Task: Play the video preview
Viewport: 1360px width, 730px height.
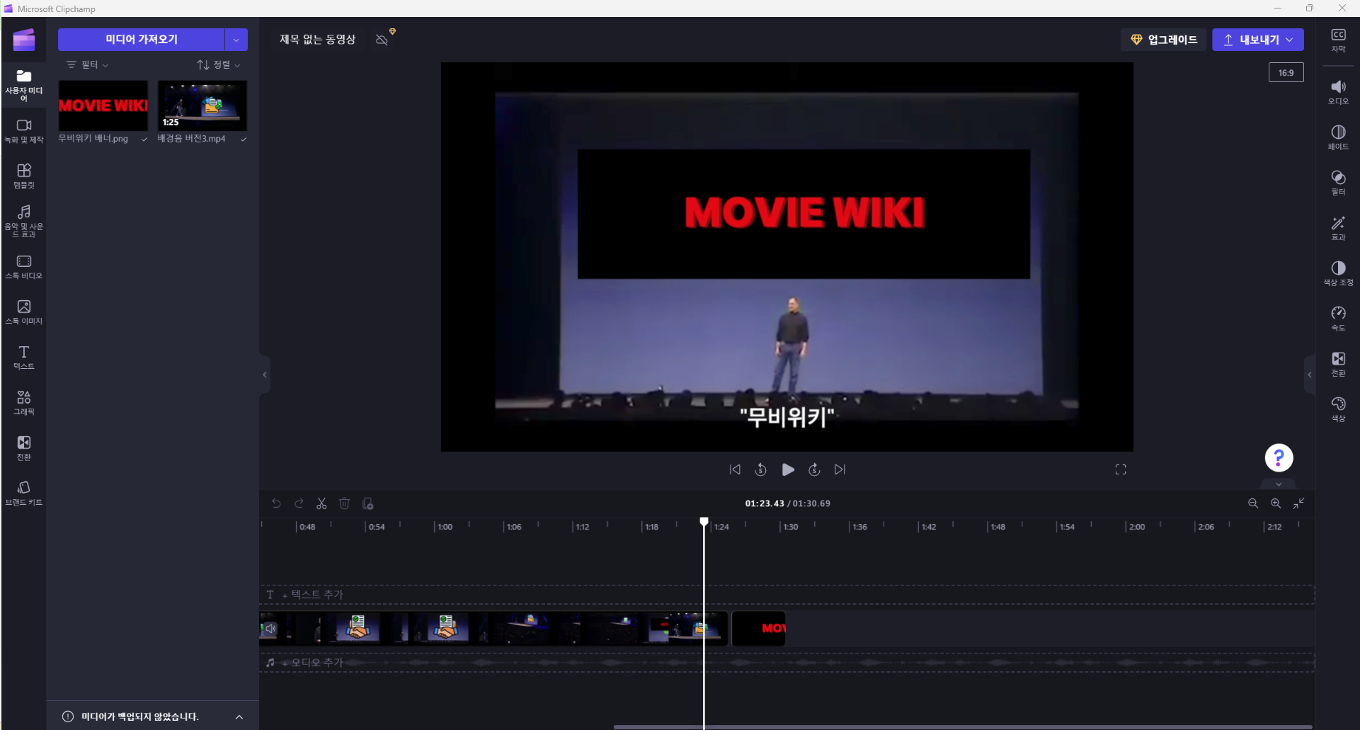Action: (x=788, y=469)
